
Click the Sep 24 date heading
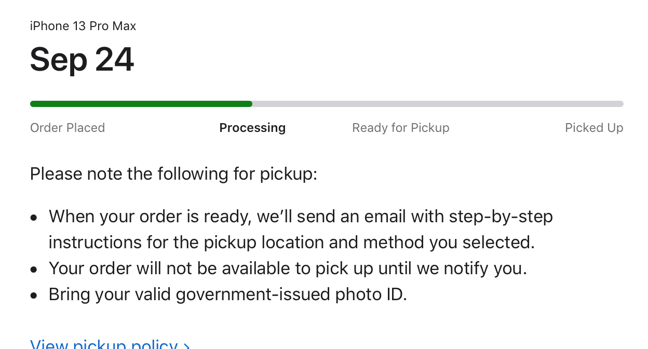tap(82, 60)
